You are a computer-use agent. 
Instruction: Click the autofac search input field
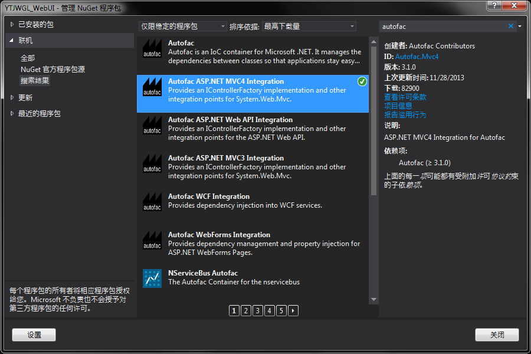[444, 26]
